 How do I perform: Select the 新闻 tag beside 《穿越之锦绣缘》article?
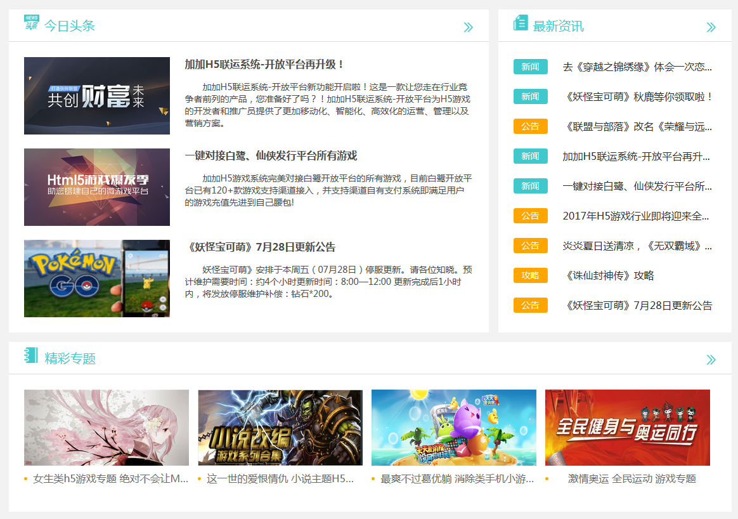(x=530, y=67)
